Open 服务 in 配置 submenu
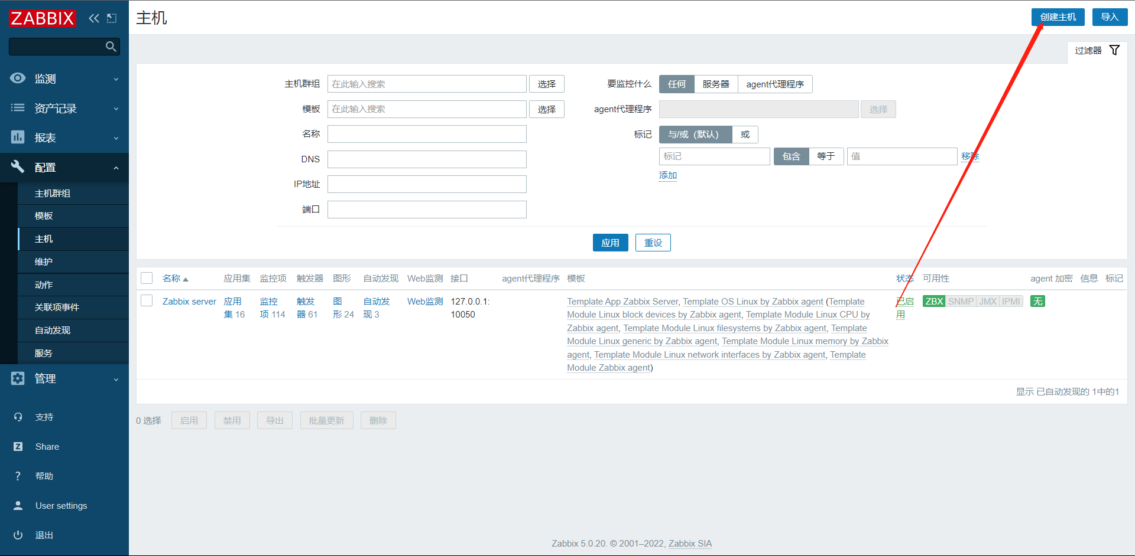 73,354
